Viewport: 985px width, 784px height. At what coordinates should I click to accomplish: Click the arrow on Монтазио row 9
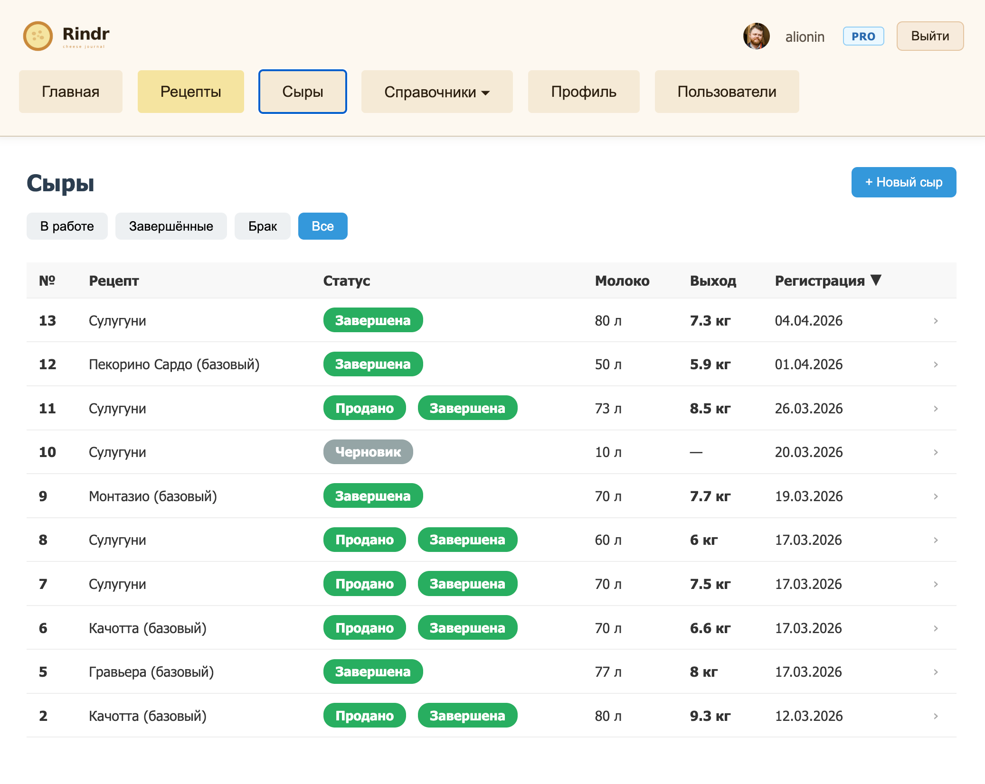point(935,496)
